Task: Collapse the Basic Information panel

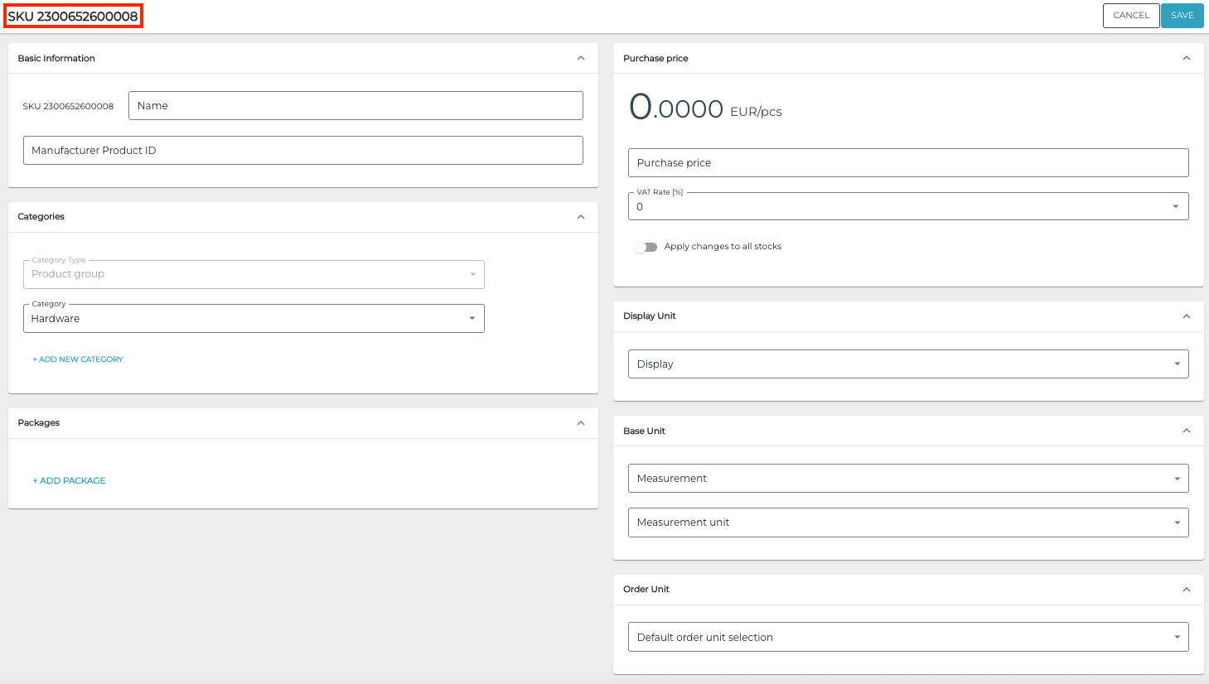Action: pyautogui.click(x=581, y=58)
